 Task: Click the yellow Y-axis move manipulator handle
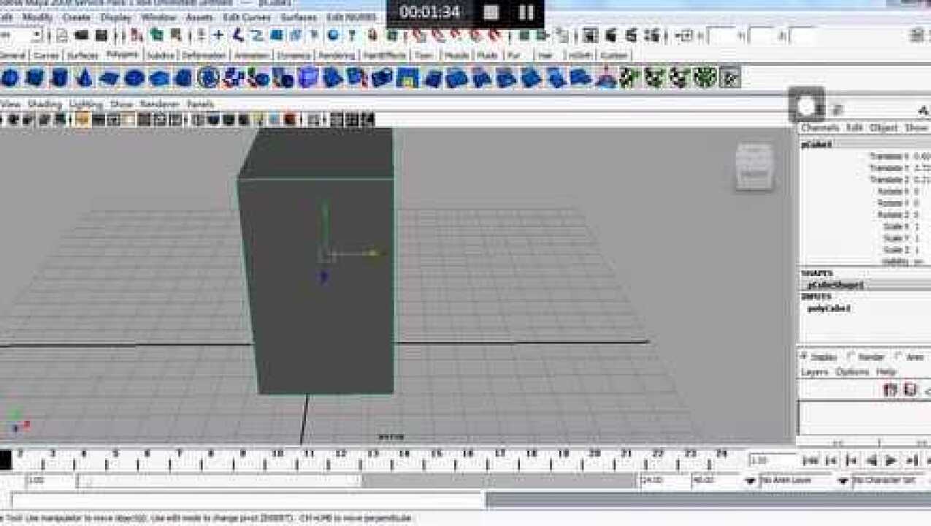click(x=374, y=254)
